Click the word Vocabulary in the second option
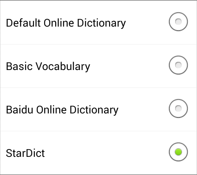The width and height of the screenshot is (197, 175). (63, 67)
